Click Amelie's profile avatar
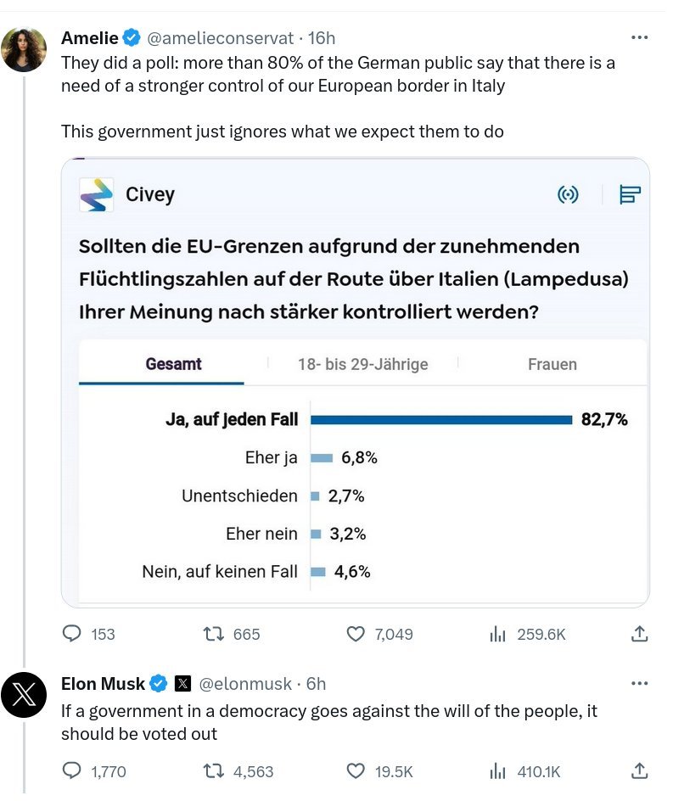 click(x=24, y=48)
